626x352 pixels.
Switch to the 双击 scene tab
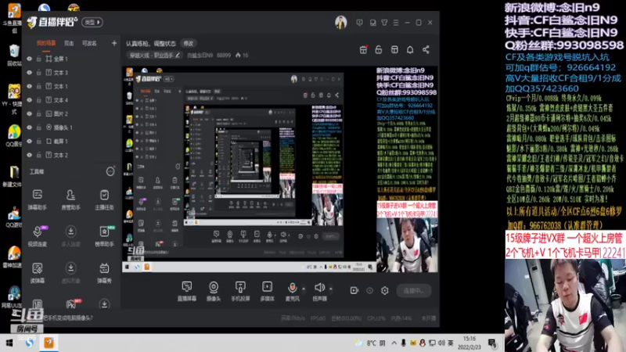click(69, 43)
